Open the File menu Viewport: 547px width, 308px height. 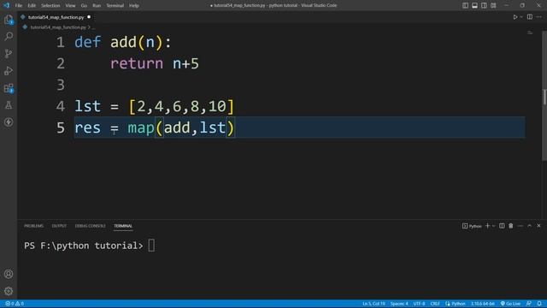pyautogui.click(x=19, y=6)
